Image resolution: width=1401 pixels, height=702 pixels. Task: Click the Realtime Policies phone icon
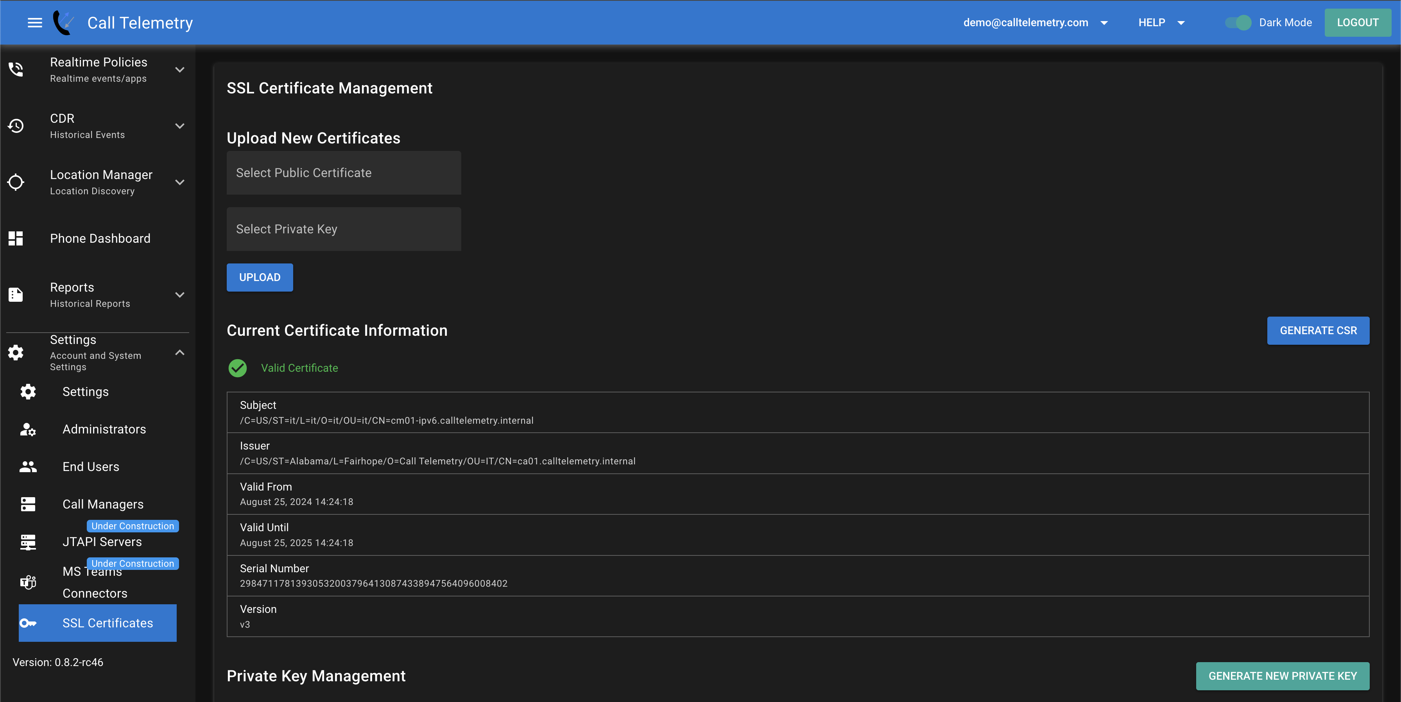pos(16,70)
